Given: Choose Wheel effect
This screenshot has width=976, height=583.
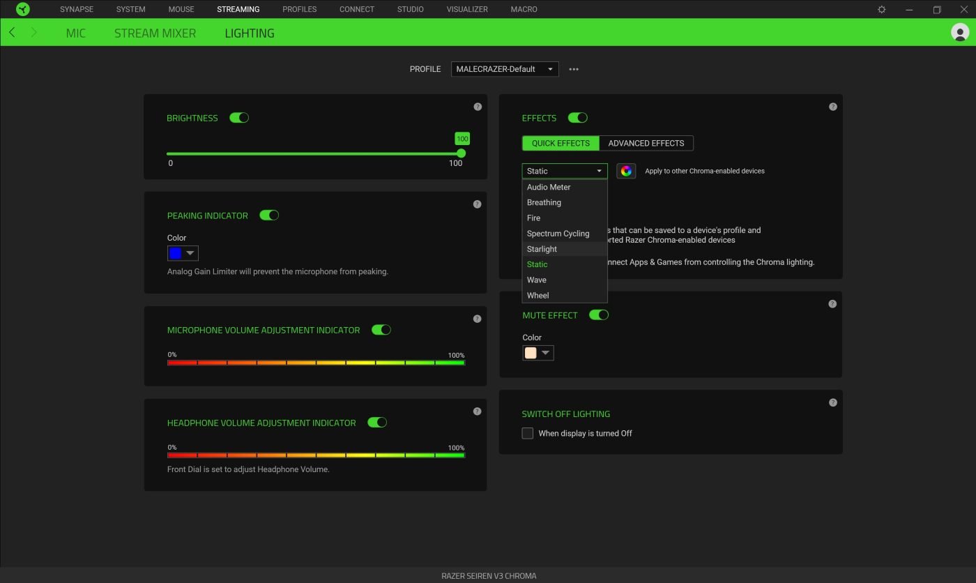Looking at the screenshot, I should point(565,295).
